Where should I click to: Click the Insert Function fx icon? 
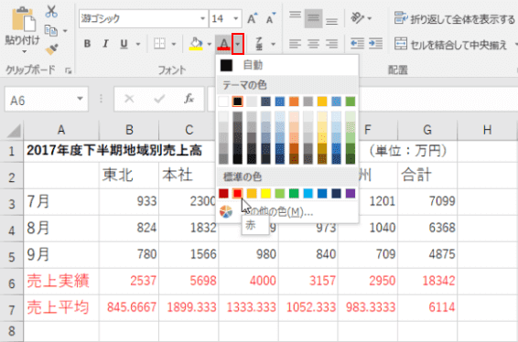click(189, 99)
